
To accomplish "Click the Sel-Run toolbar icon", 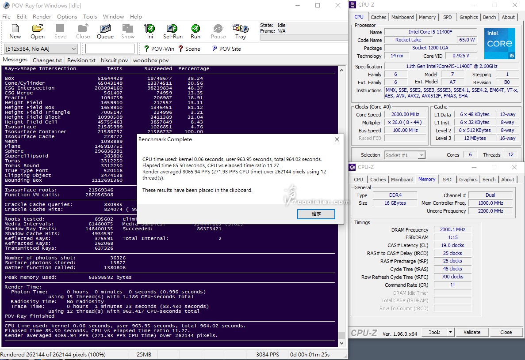I will point(173,32).
